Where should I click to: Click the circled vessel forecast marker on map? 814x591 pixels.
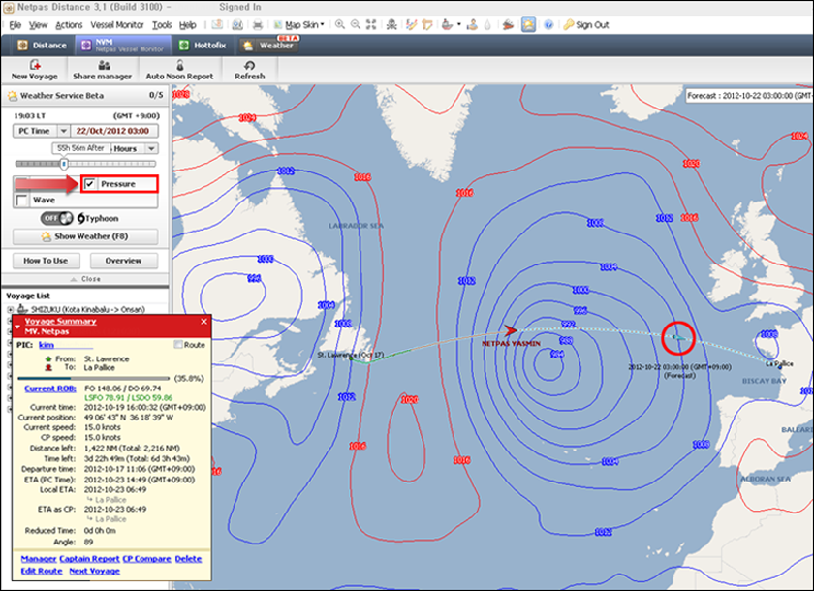pyautogui.click(x=678, y=338)
